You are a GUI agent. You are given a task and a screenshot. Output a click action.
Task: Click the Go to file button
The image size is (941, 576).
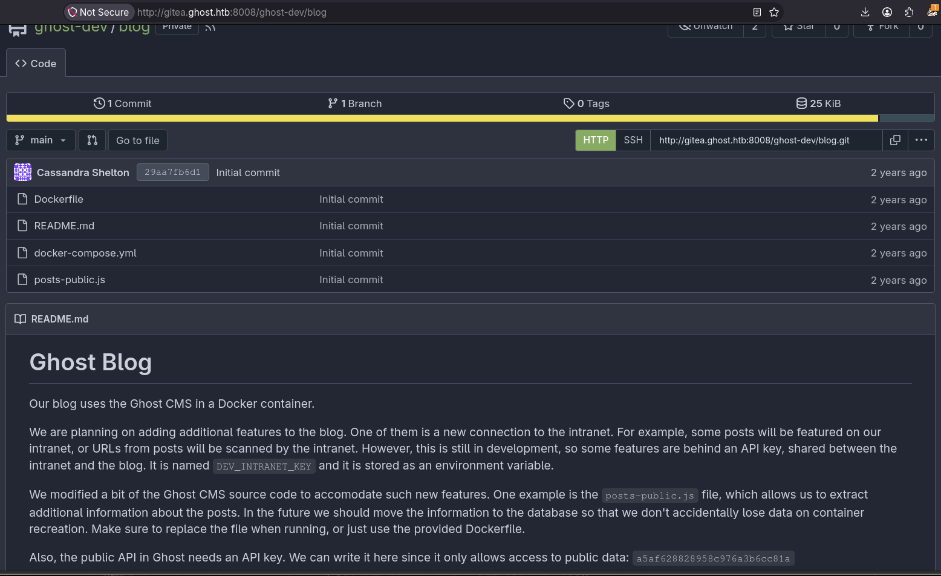click(x=138, y=140)
